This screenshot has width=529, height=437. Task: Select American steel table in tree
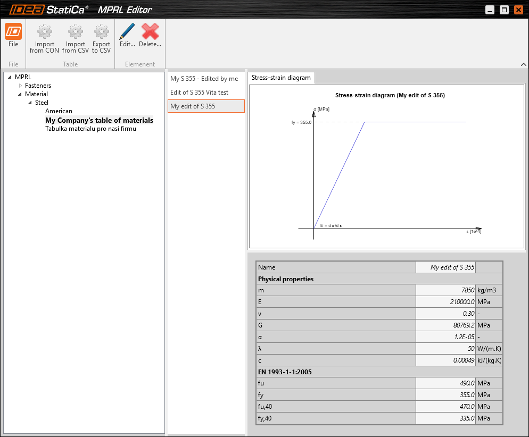click(x=59, y=111)
